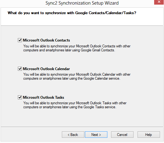Click the Google Tasks service description line
Image resolution: width=164 pixels, height=143 pixels.
(70, 107)
